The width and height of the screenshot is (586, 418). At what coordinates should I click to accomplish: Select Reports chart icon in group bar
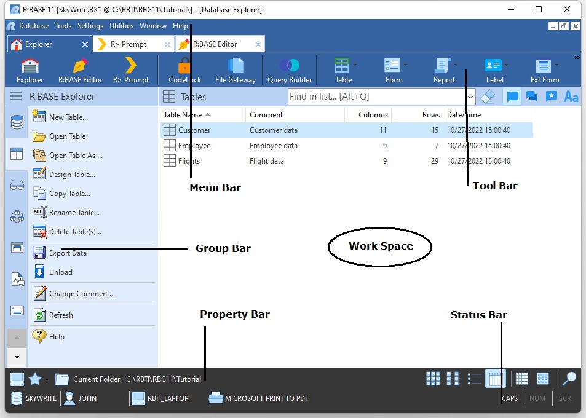(18, 280)
